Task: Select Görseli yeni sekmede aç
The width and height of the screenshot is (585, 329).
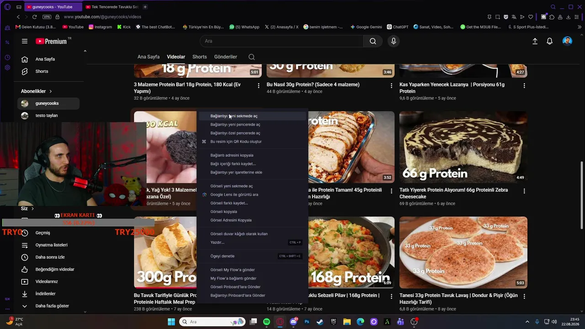Action: click(x=252, y=186)
